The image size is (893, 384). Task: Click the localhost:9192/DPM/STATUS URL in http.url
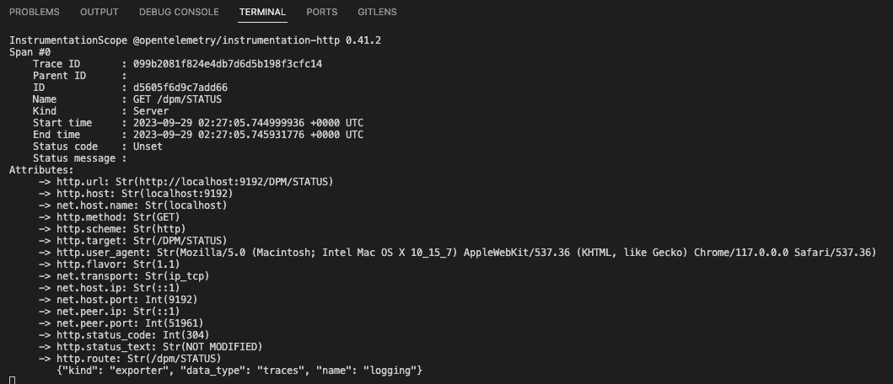pos(234,182)
